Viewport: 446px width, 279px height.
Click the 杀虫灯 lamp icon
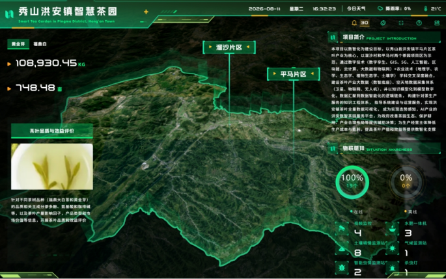click(x=392, y=268)
